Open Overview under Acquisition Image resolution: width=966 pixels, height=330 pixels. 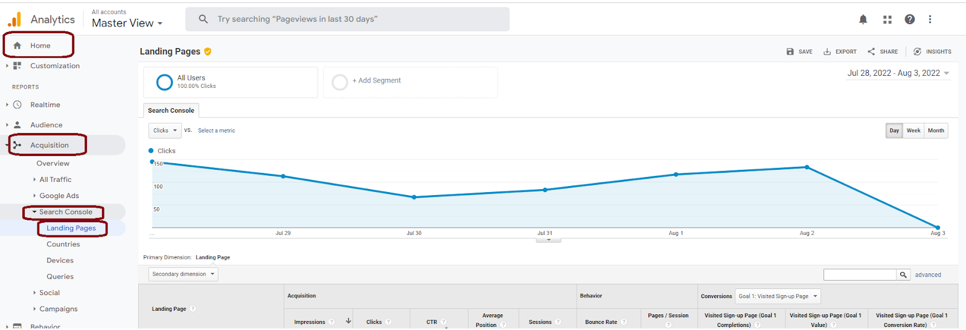tap(53, 163)
